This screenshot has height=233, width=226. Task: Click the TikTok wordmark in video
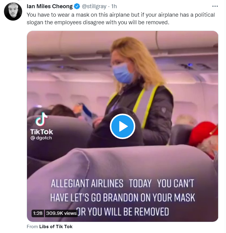point(42,132)
